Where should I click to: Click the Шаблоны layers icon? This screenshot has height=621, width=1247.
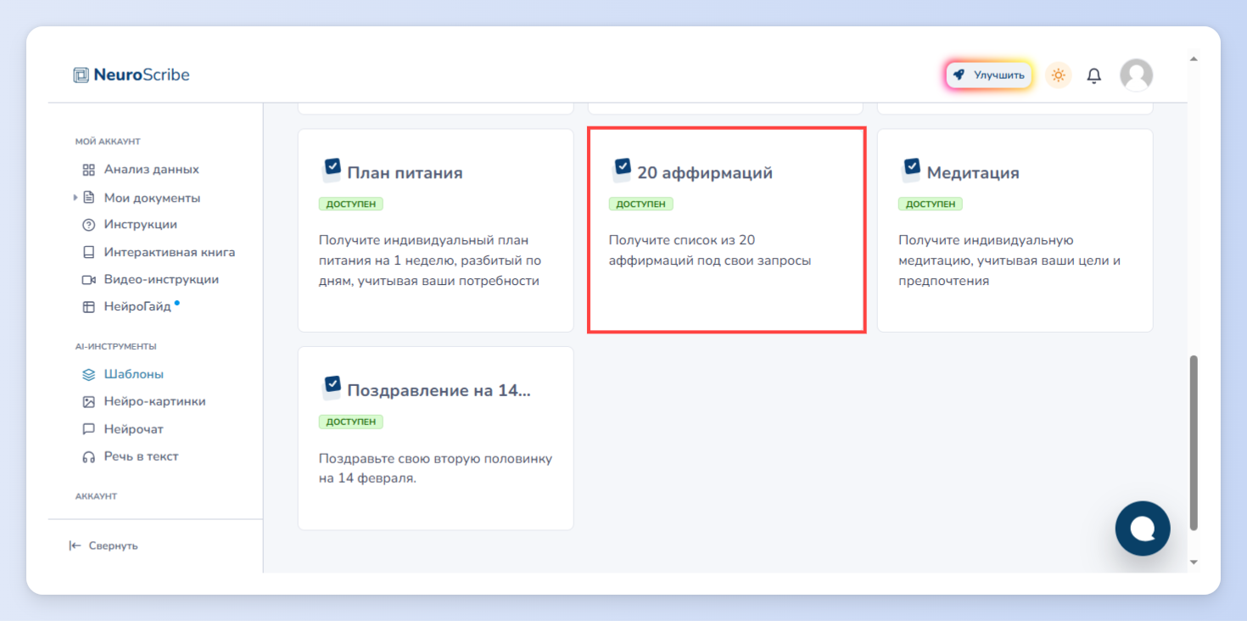coord(88,374)
